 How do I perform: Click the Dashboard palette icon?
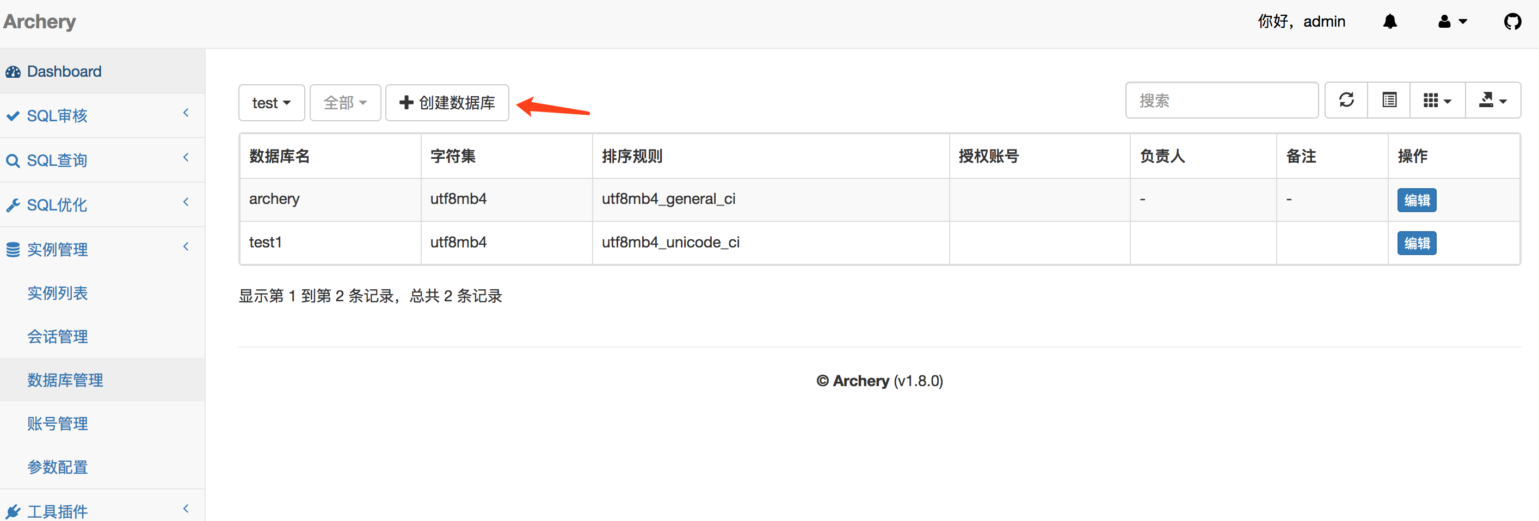13,71
